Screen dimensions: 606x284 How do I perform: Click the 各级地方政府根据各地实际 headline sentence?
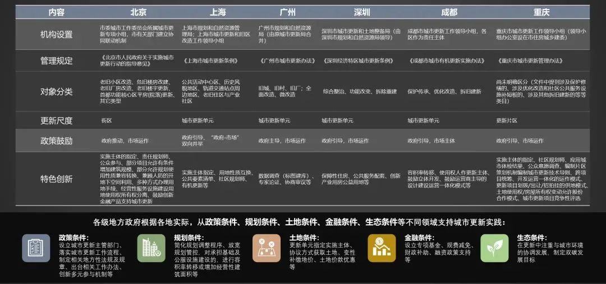[299, 222]
